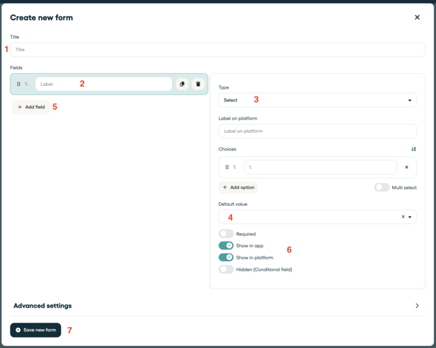Screen dimensions: 436x348
Task: Sort choices with the sort icon
Action: coord(413,149)
